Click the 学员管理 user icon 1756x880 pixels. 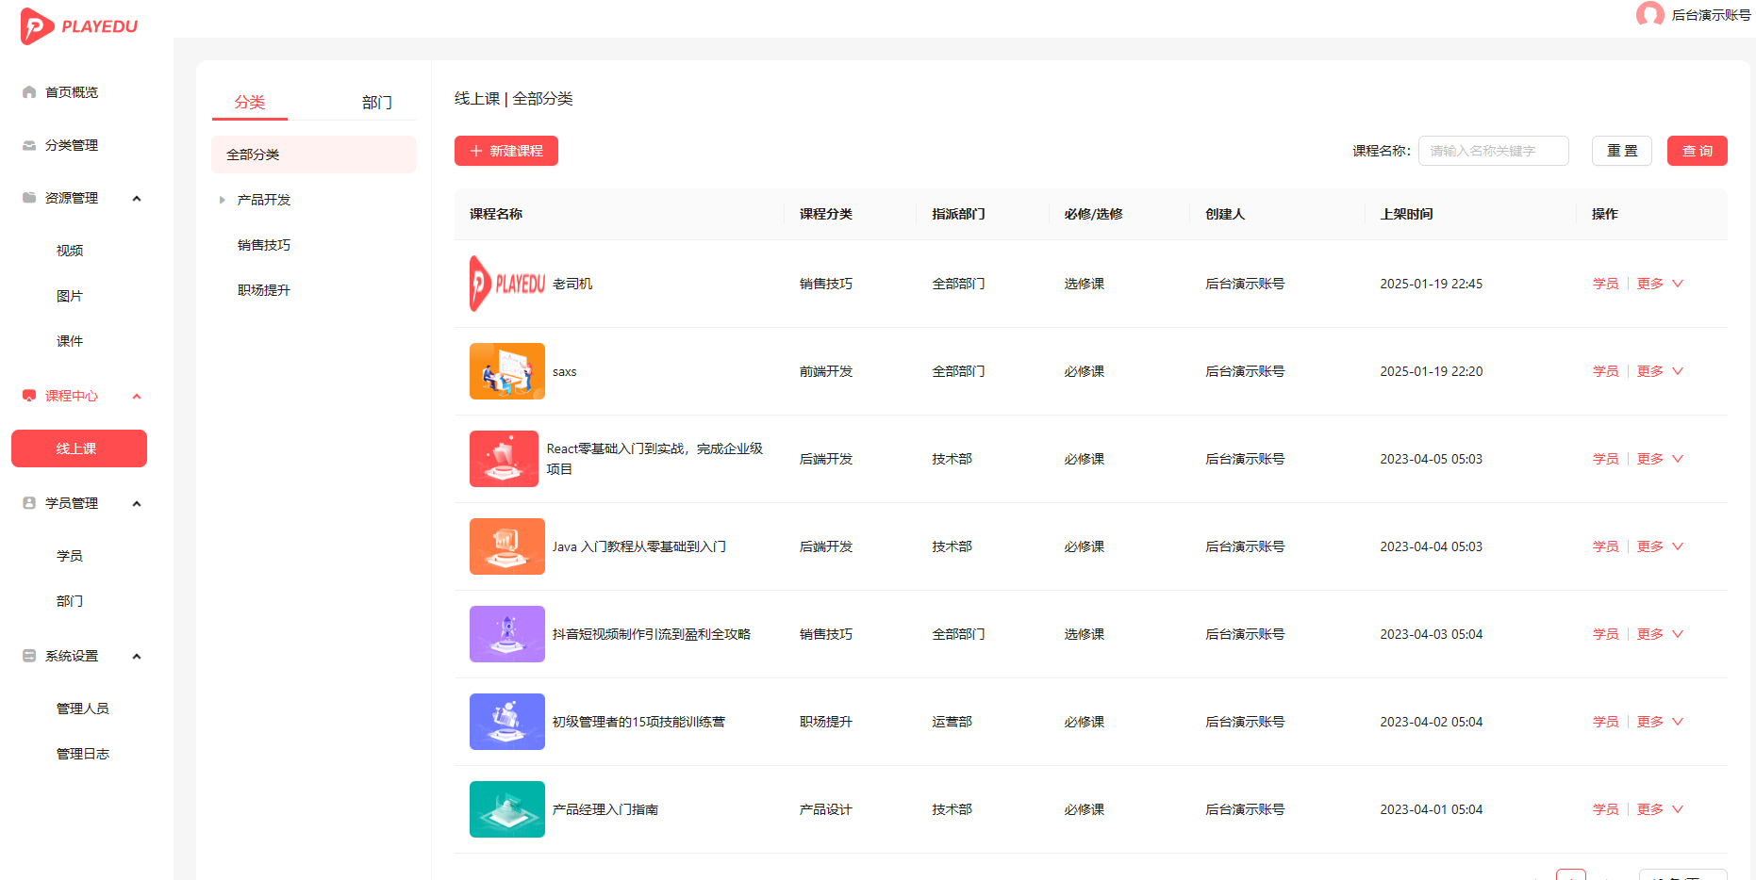pos(28,502)
